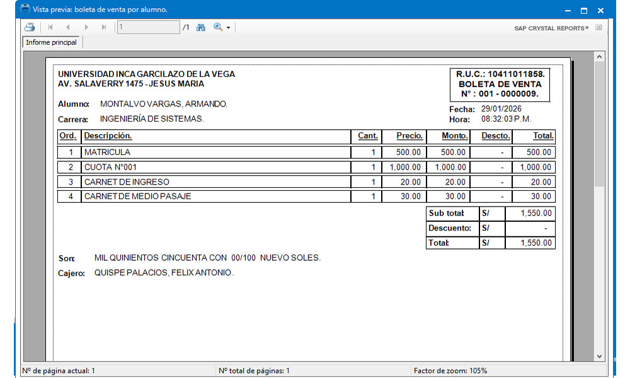Viewport: 630px width, 378px height.
Task: Click the zoom magnifier icon
Action: click(218, 27)
